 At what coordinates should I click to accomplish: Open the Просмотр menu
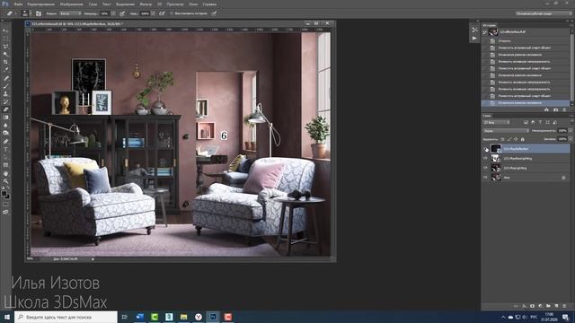(175, 4)
